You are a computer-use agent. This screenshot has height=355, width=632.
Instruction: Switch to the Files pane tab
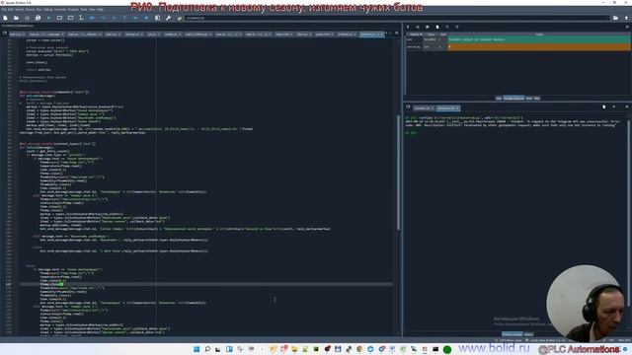point(537,99)
